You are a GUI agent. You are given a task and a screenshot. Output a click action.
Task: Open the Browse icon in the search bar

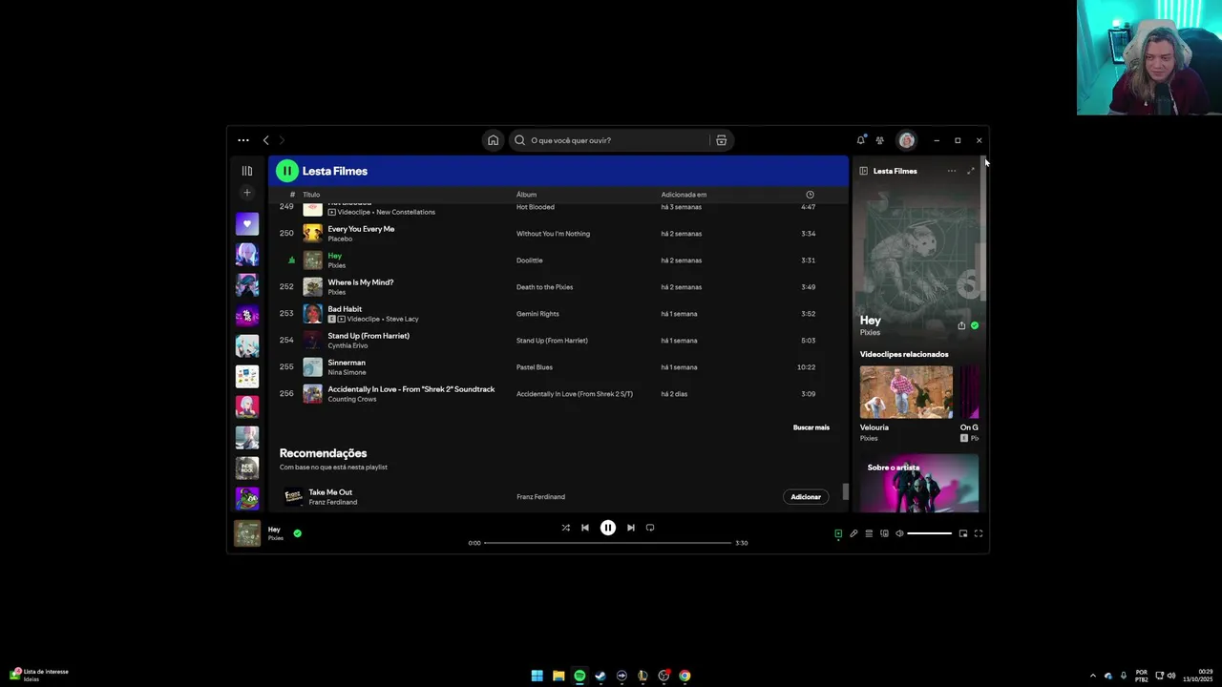722,140
